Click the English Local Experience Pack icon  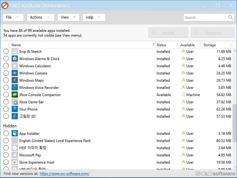pyautogui.click(x=15, y=141)
